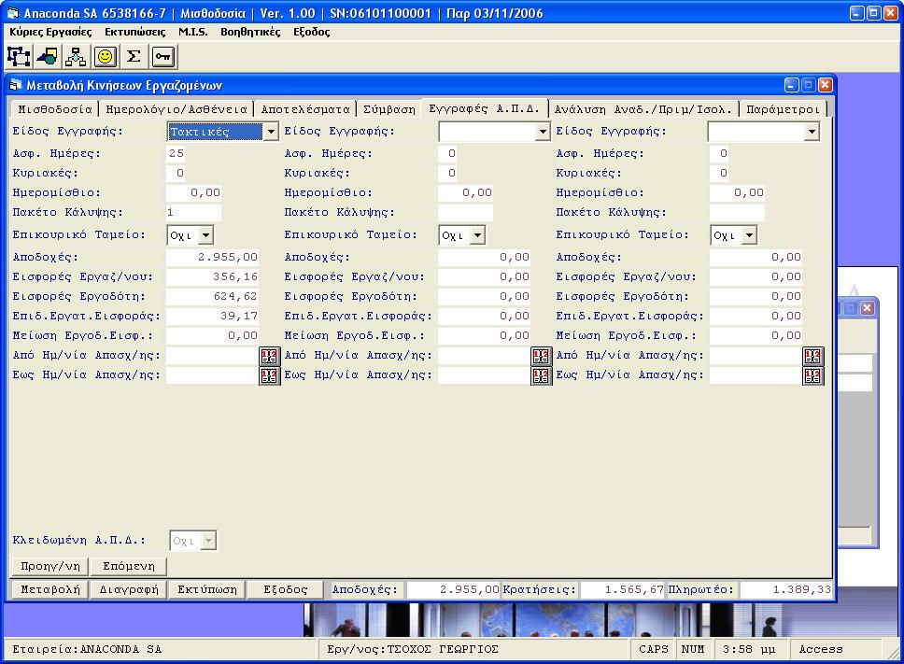Viewport: 904px width, 664px height.
Task: Open the M.I.S. menu
Action: tap(192, 32)
